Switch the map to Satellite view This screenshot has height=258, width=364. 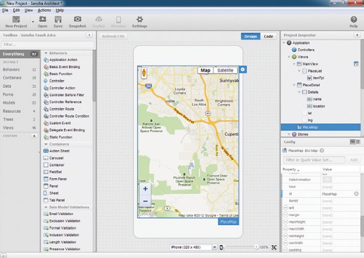click(225, 70)
